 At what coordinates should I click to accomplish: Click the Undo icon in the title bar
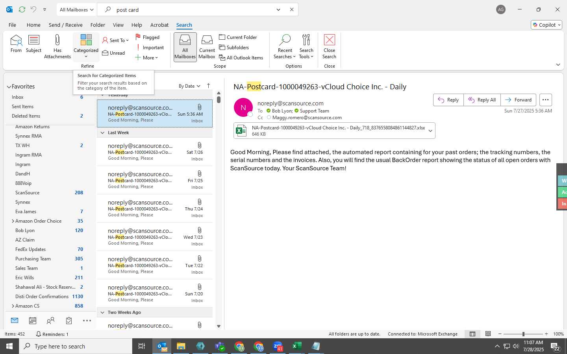(33, 9)
